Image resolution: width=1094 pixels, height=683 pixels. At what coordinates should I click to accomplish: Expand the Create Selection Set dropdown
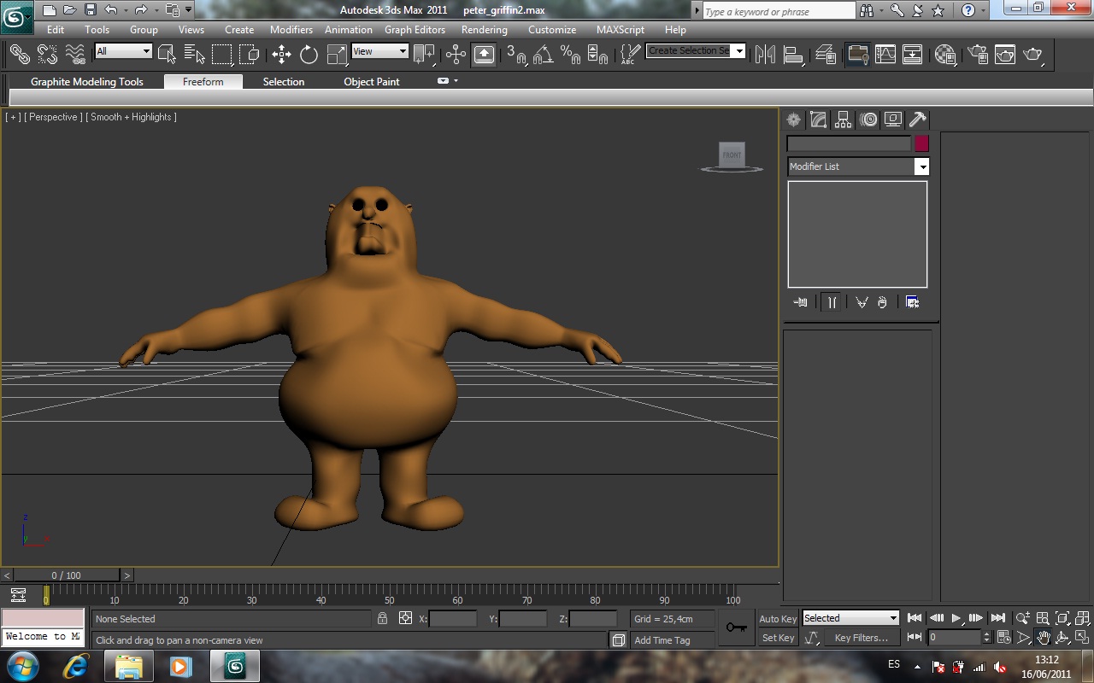click(x=739, y=51)
